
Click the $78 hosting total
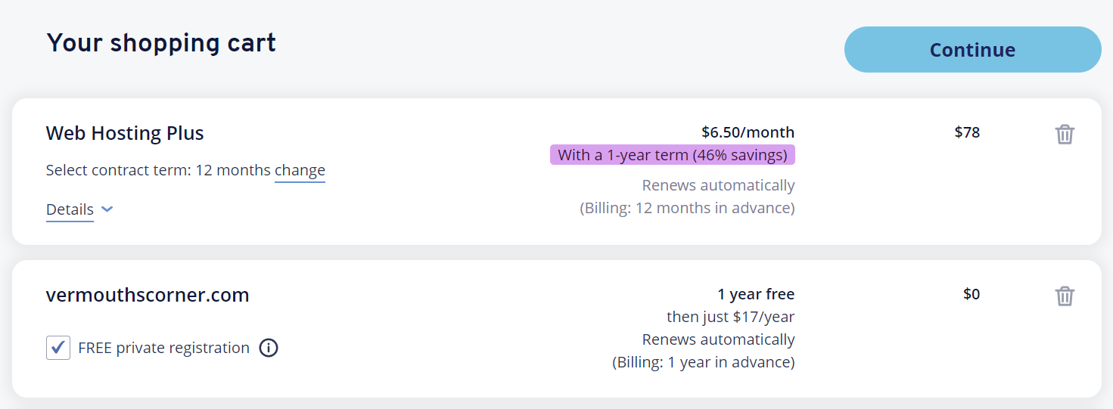967,132
